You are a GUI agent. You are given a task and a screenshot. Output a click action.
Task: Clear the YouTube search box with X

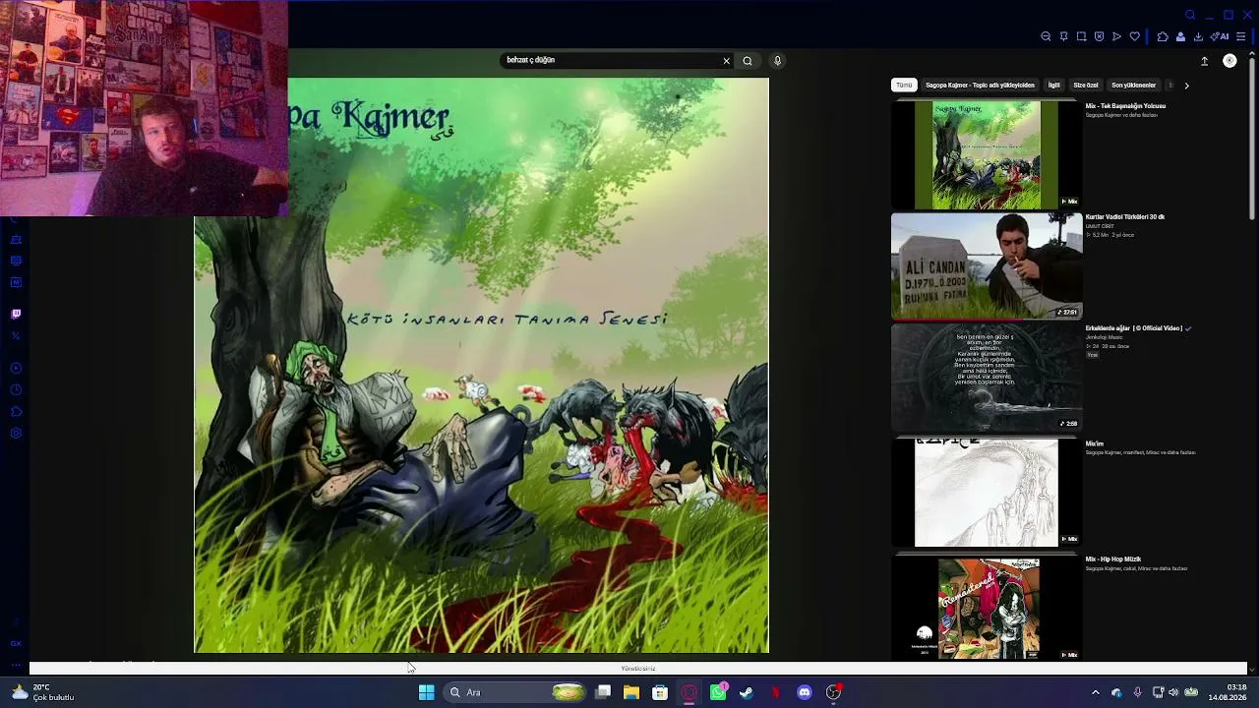(x=727, y=61)
